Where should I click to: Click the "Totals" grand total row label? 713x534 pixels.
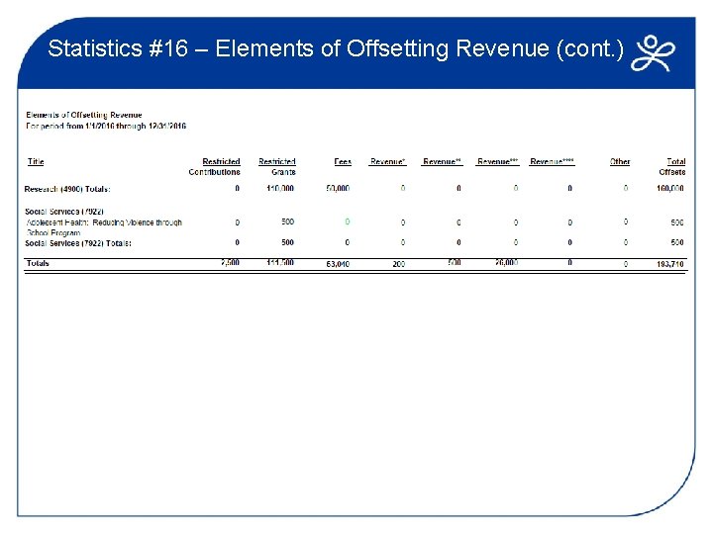38,263
